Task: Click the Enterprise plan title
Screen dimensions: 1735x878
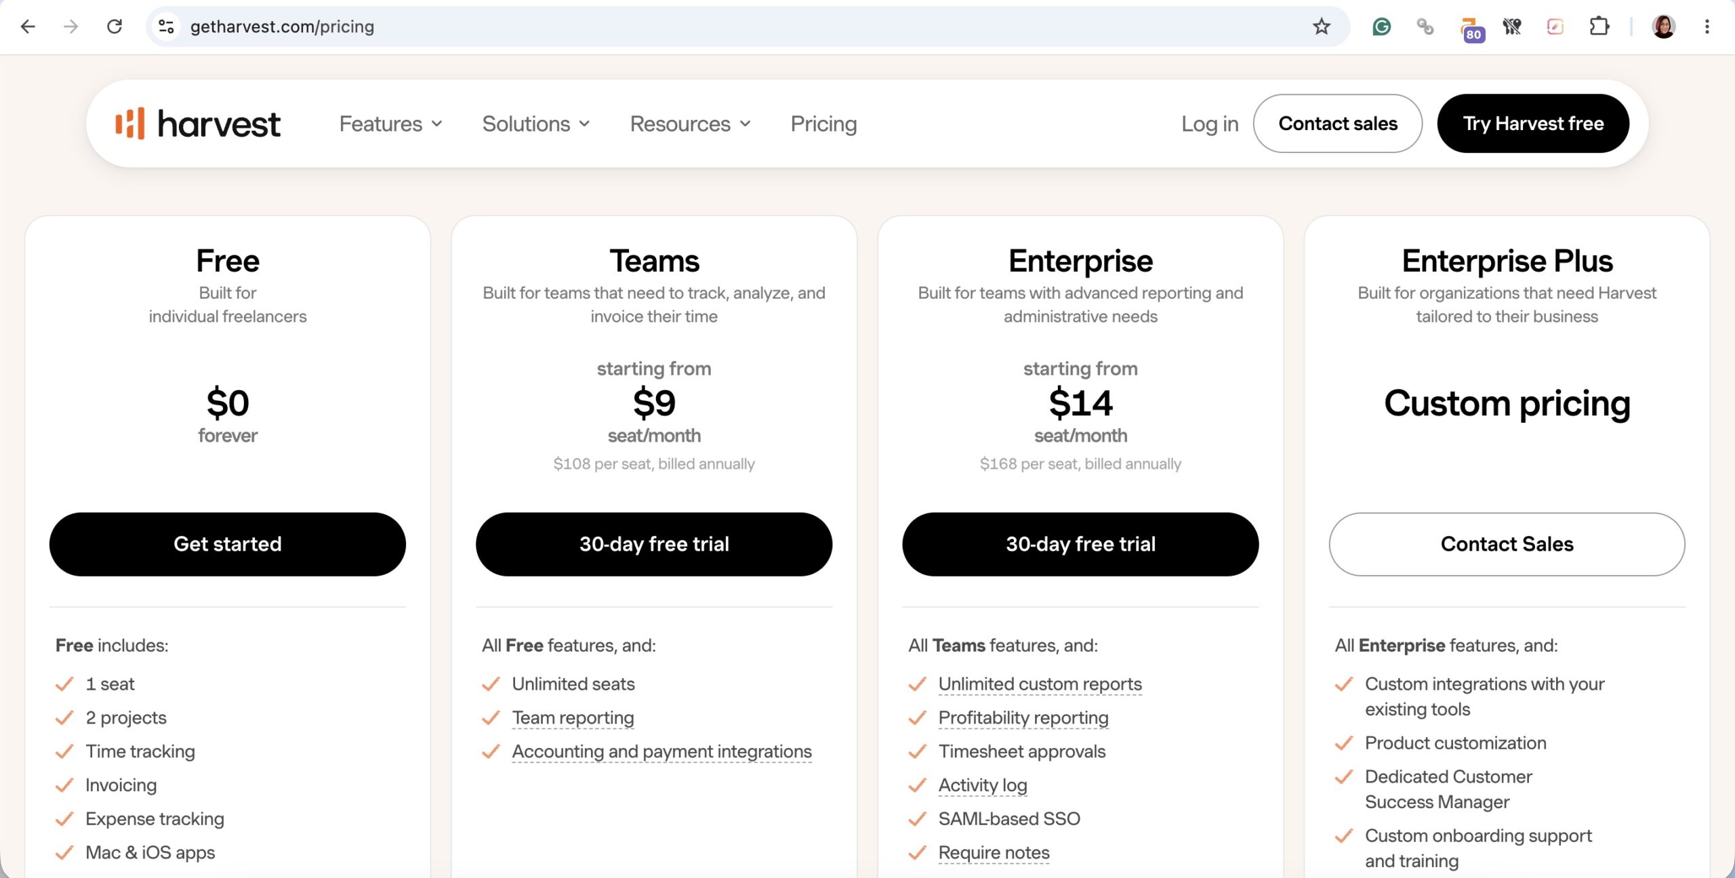Action: point(1080,261)
